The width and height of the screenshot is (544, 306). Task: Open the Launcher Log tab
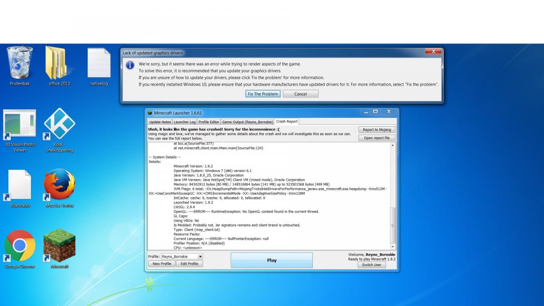(185, 122)
